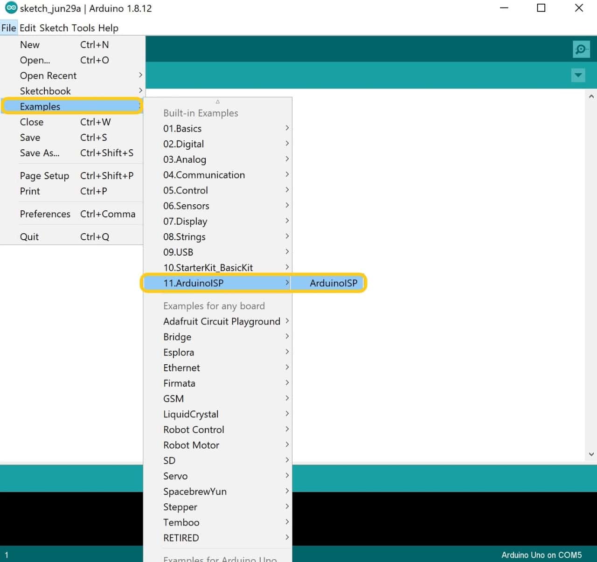
Task: Choose New from the File menu
Action: click(x=72, y=45)
